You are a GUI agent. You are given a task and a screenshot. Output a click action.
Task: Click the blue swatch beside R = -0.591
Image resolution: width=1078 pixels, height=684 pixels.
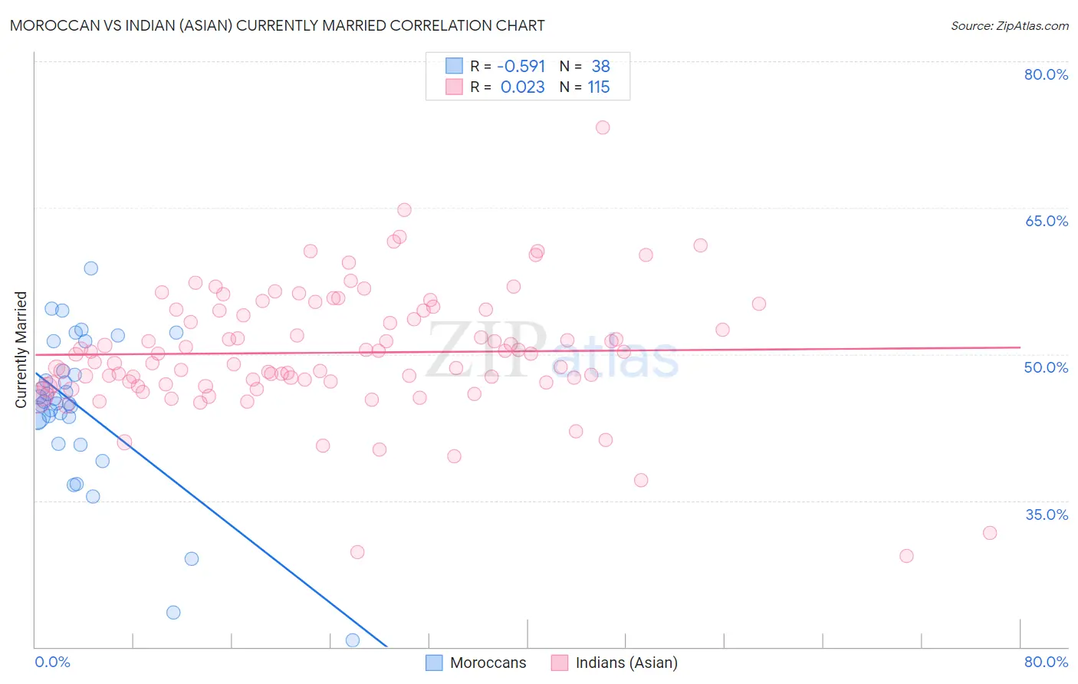click(x=454, y=66)
